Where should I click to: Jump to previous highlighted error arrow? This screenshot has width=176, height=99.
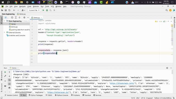[x=168, y=21]
